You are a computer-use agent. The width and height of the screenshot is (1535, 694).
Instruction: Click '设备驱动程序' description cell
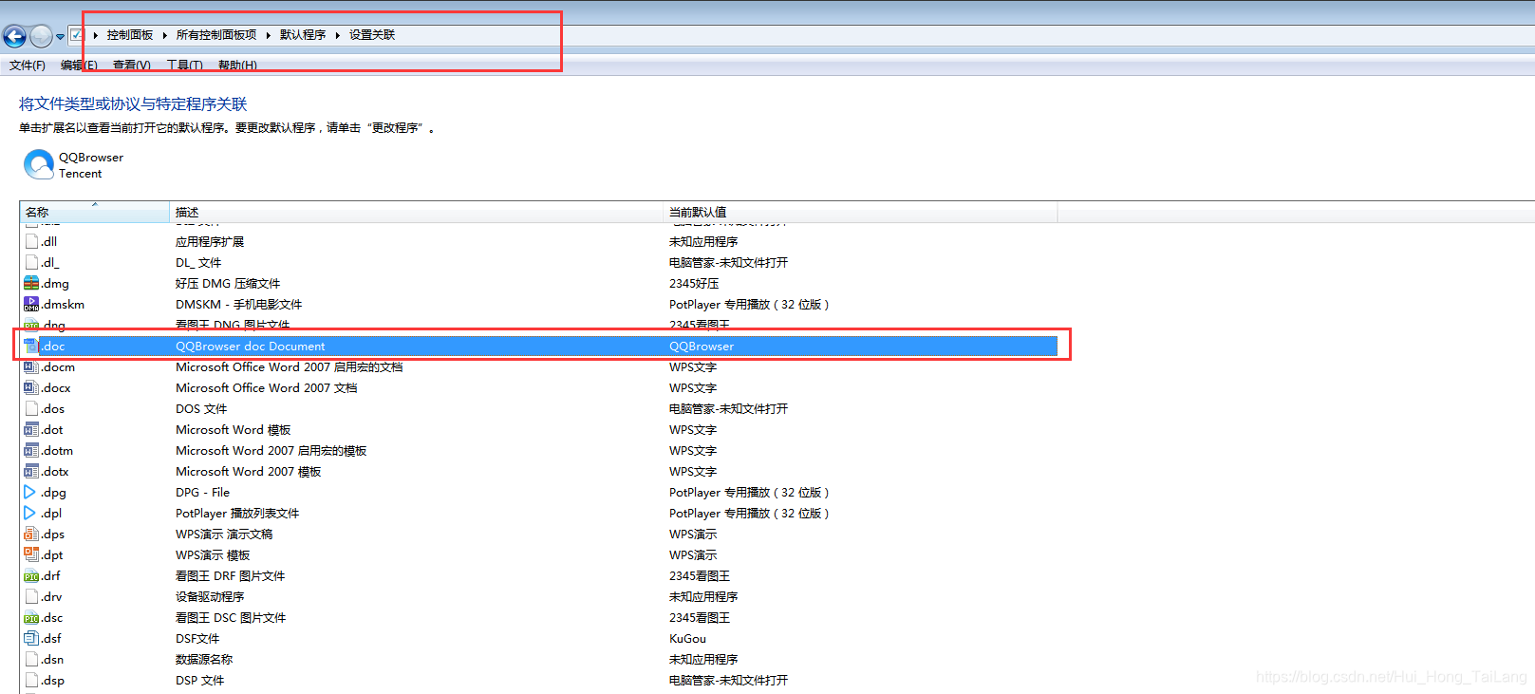coord(210,597)
